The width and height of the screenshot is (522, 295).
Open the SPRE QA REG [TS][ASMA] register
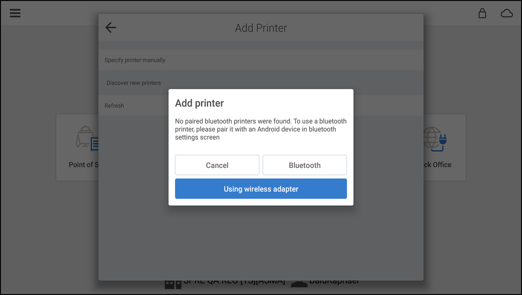pyautogui.click(x=234, y=281)
